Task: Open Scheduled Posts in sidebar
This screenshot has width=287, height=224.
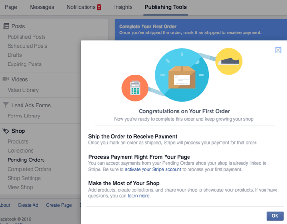Action: 27,46
